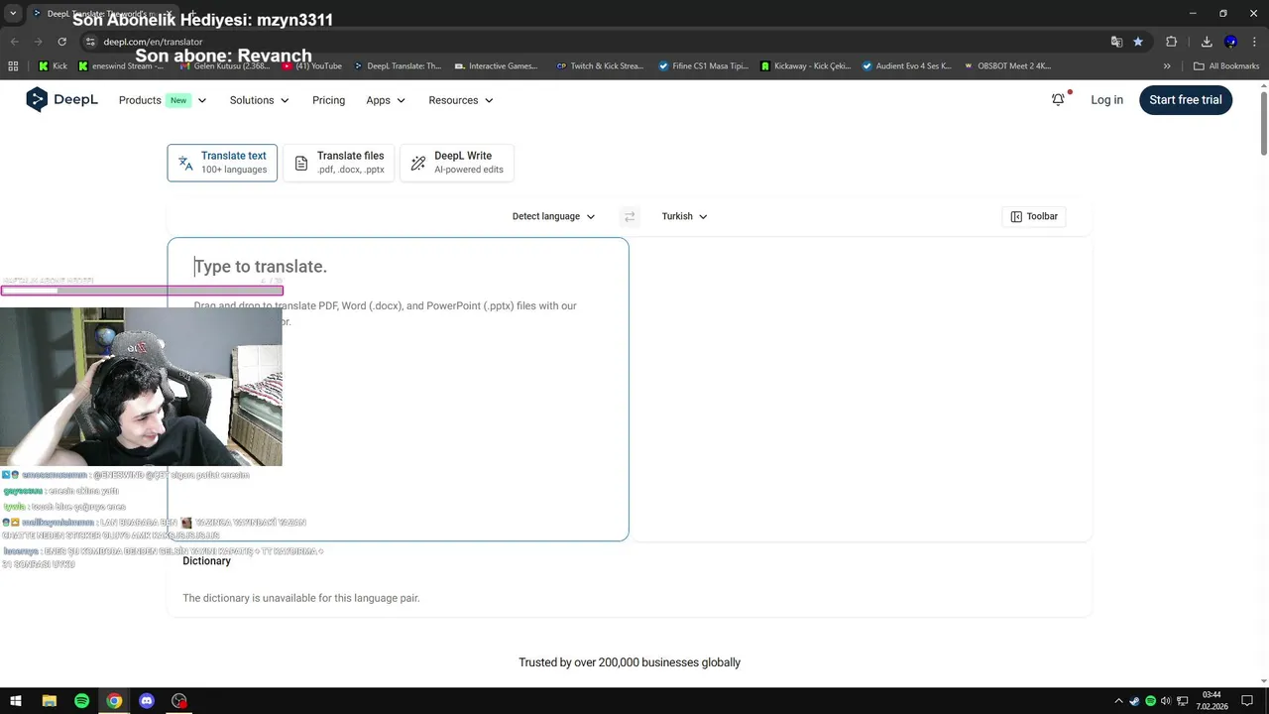This screenshot has height=714, width=1269.
Task: Click the streamer webcam overlay
Action: pyautogui.click(x=141, y=387)
